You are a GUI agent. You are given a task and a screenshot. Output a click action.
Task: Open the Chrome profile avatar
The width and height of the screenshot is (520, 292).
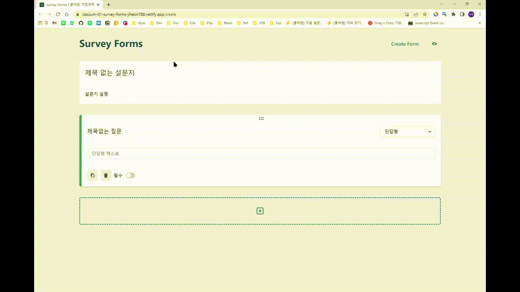click(471, 14)
